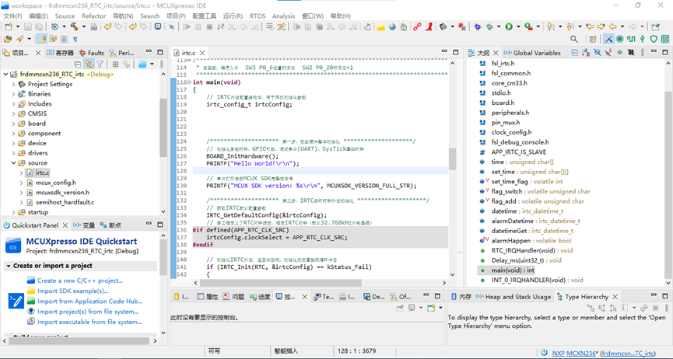This screenshot has width=673, height=359.
Task: Click the Back navigation arrow icon
Action: coord(612,26)
